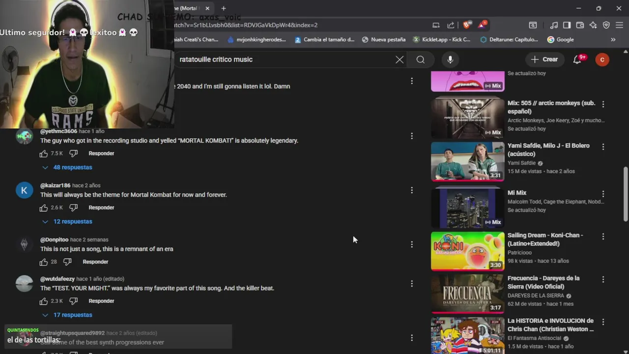629x354 pixels.
Task: Click the Brave VPN shield icon
Action: click(x=606, y=25)
